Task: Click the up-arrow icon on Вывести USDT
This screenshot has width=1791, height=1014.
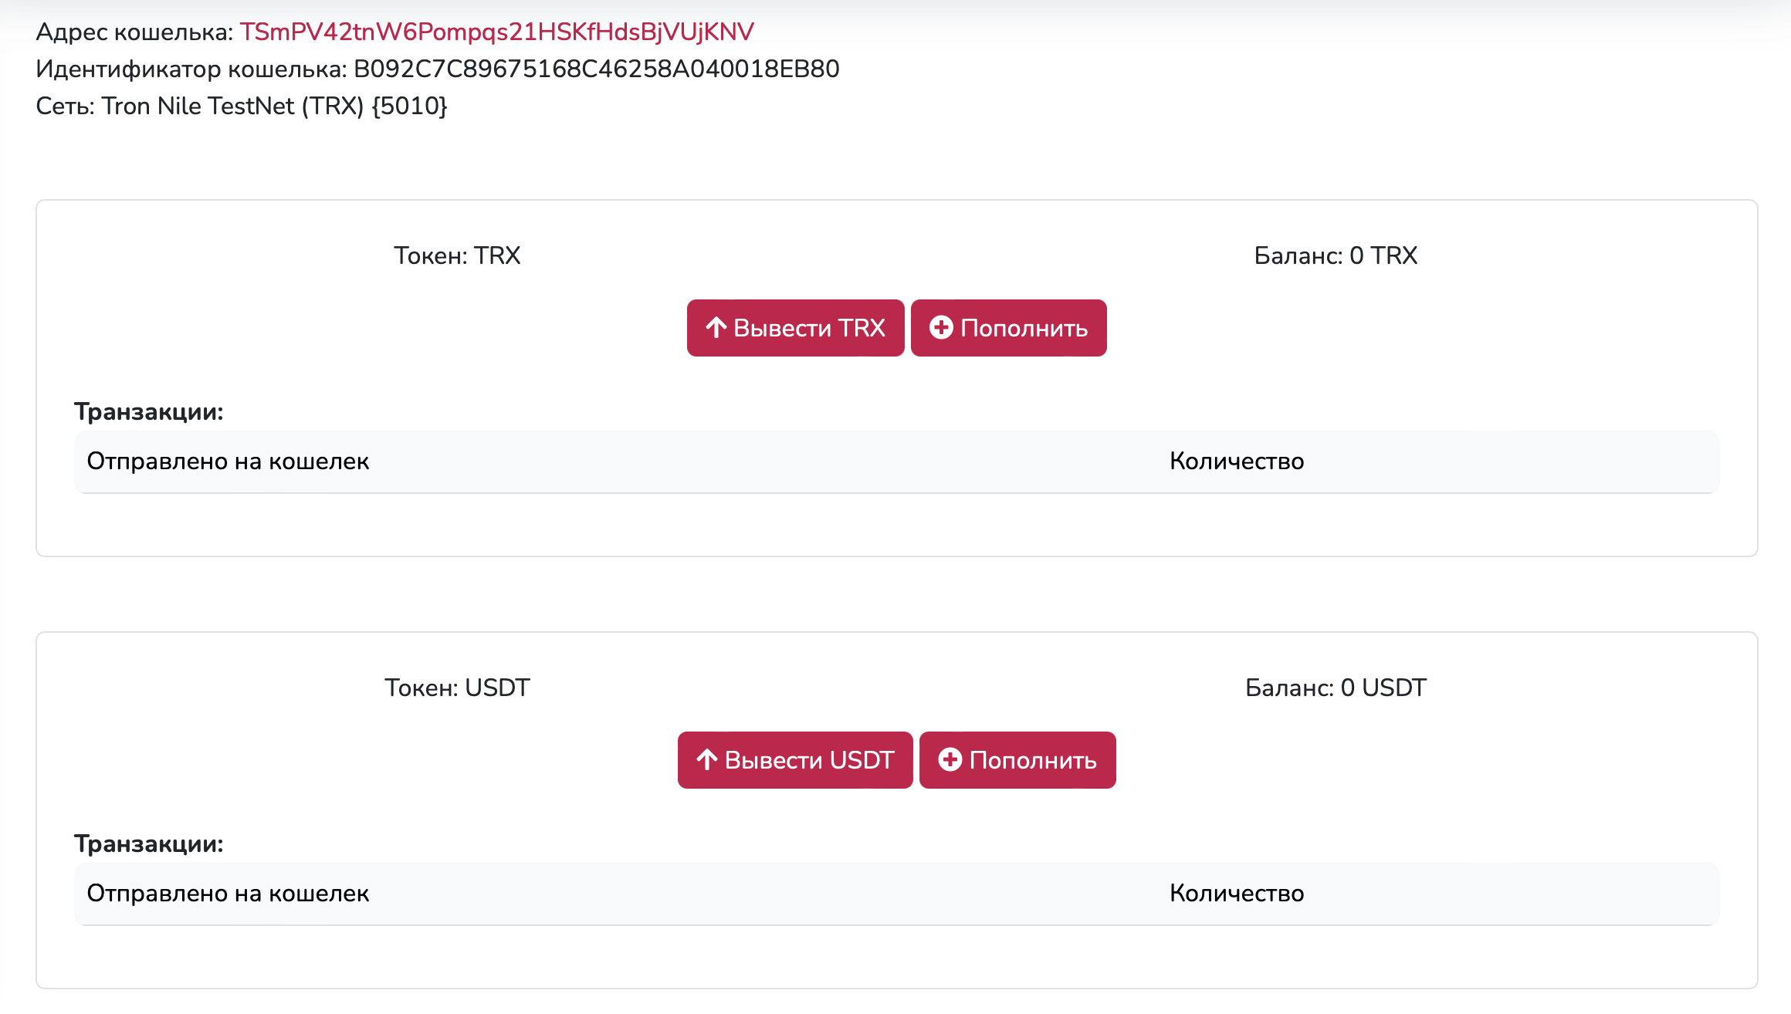Action: pyautogui.click(x=707, y=760)
